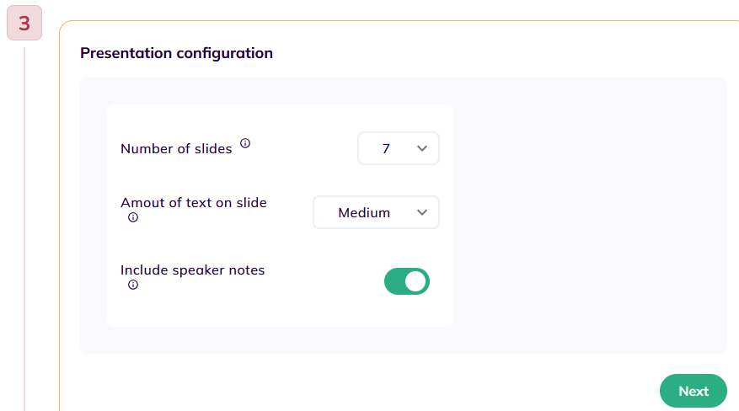Viewport: 739px width, 411px height.
Task: Disable the Include speaker notes toggle
Action: click(x=407, y=281)
